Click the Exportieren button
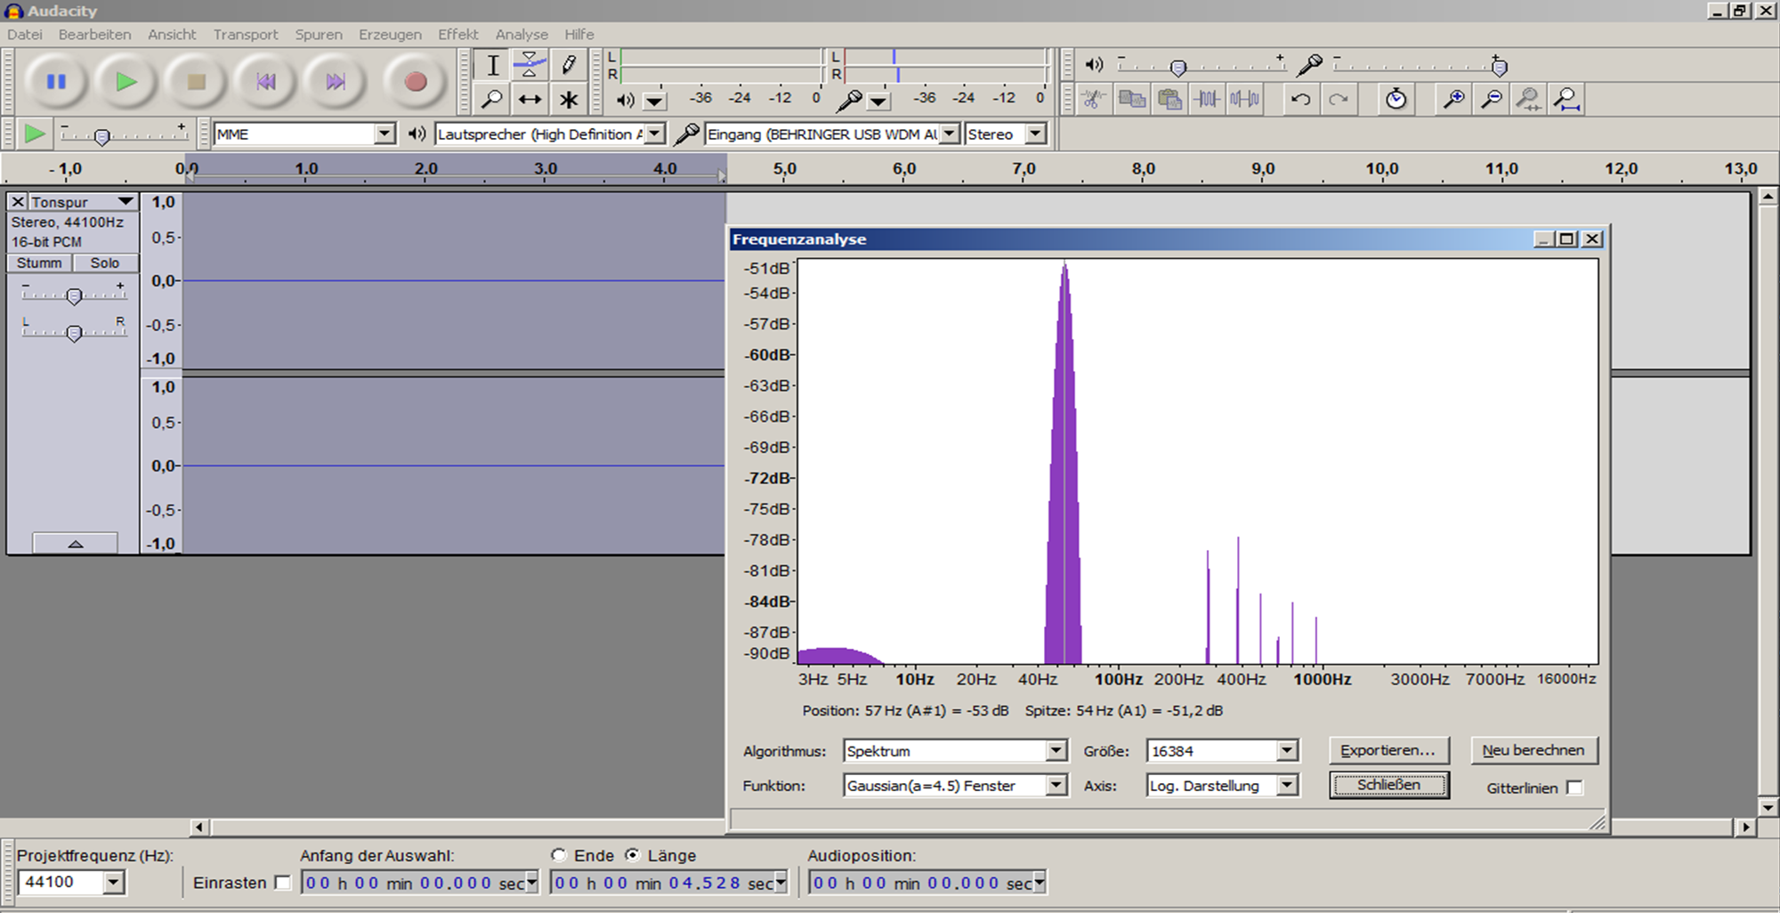 (1388, 750)
